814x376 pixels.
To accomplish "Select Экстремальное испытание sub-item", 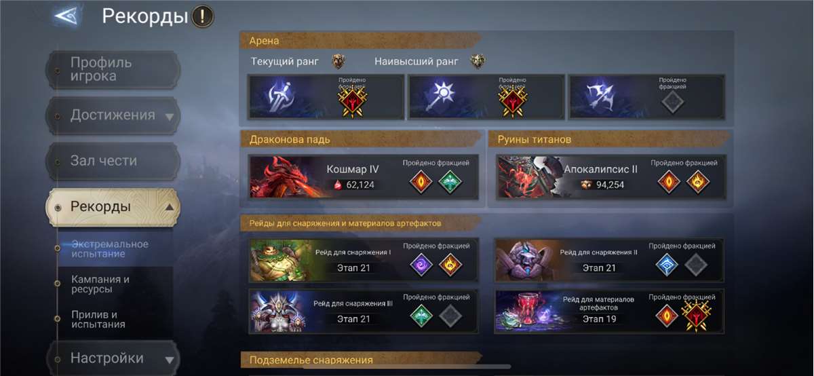I will pyautogui.click(x=110, y=249).
